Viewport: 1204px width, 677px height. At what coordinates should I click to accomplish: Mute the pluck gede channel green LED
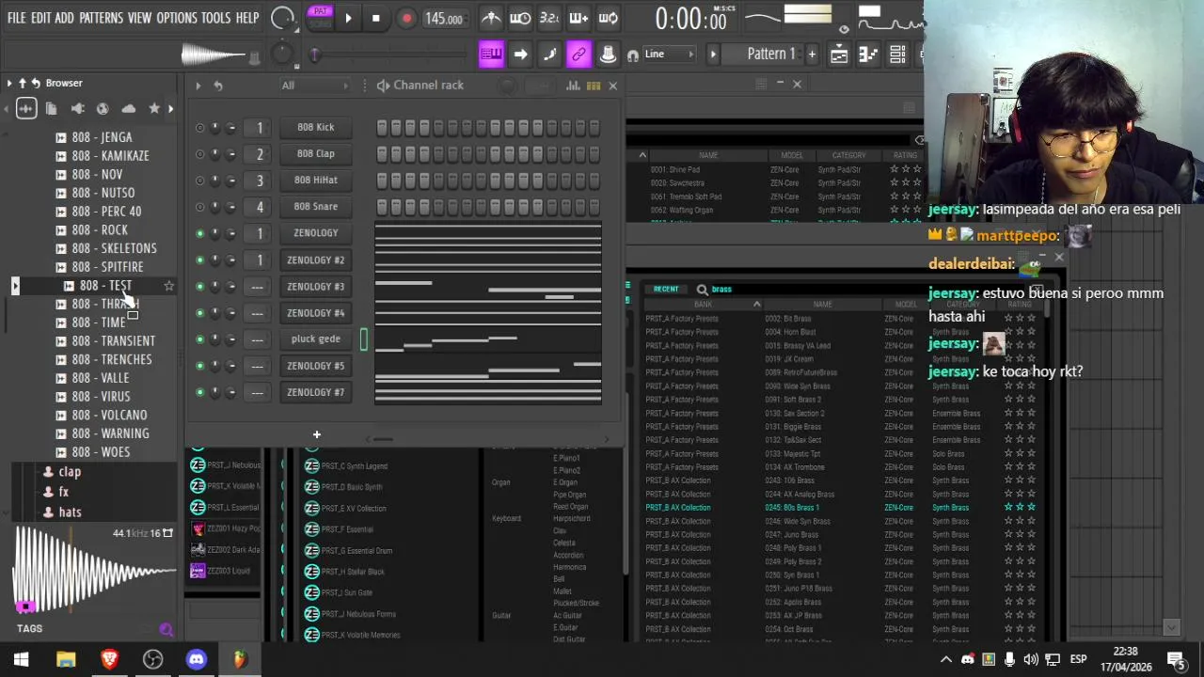click(199, 339)
